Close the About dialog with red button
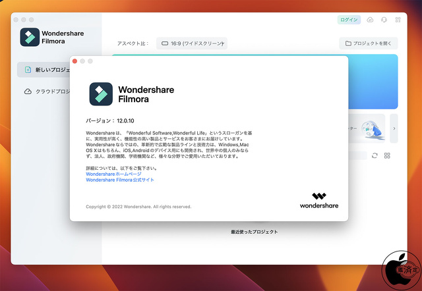 [x=75, y=61]
